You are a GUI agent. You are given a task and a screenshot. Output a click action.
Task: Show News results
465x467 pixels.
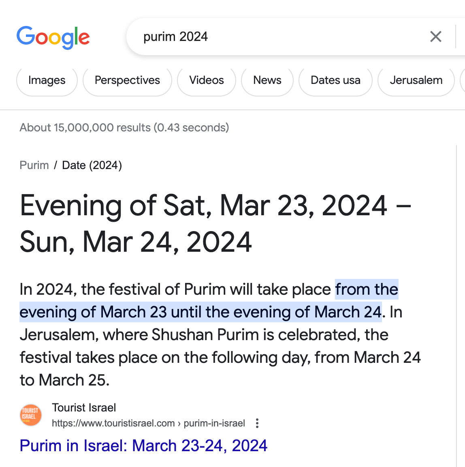(267, 81)
